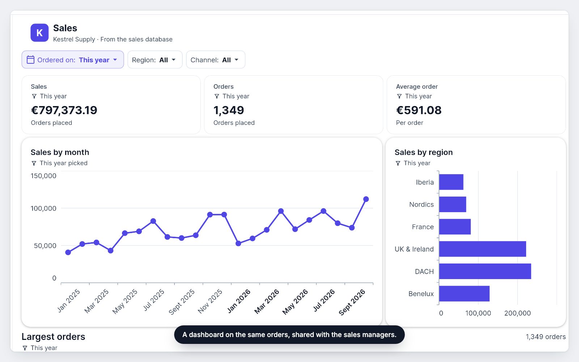Open the Region: All filter dropdown
The image size is (579, 362).
(x=155, y=60)
